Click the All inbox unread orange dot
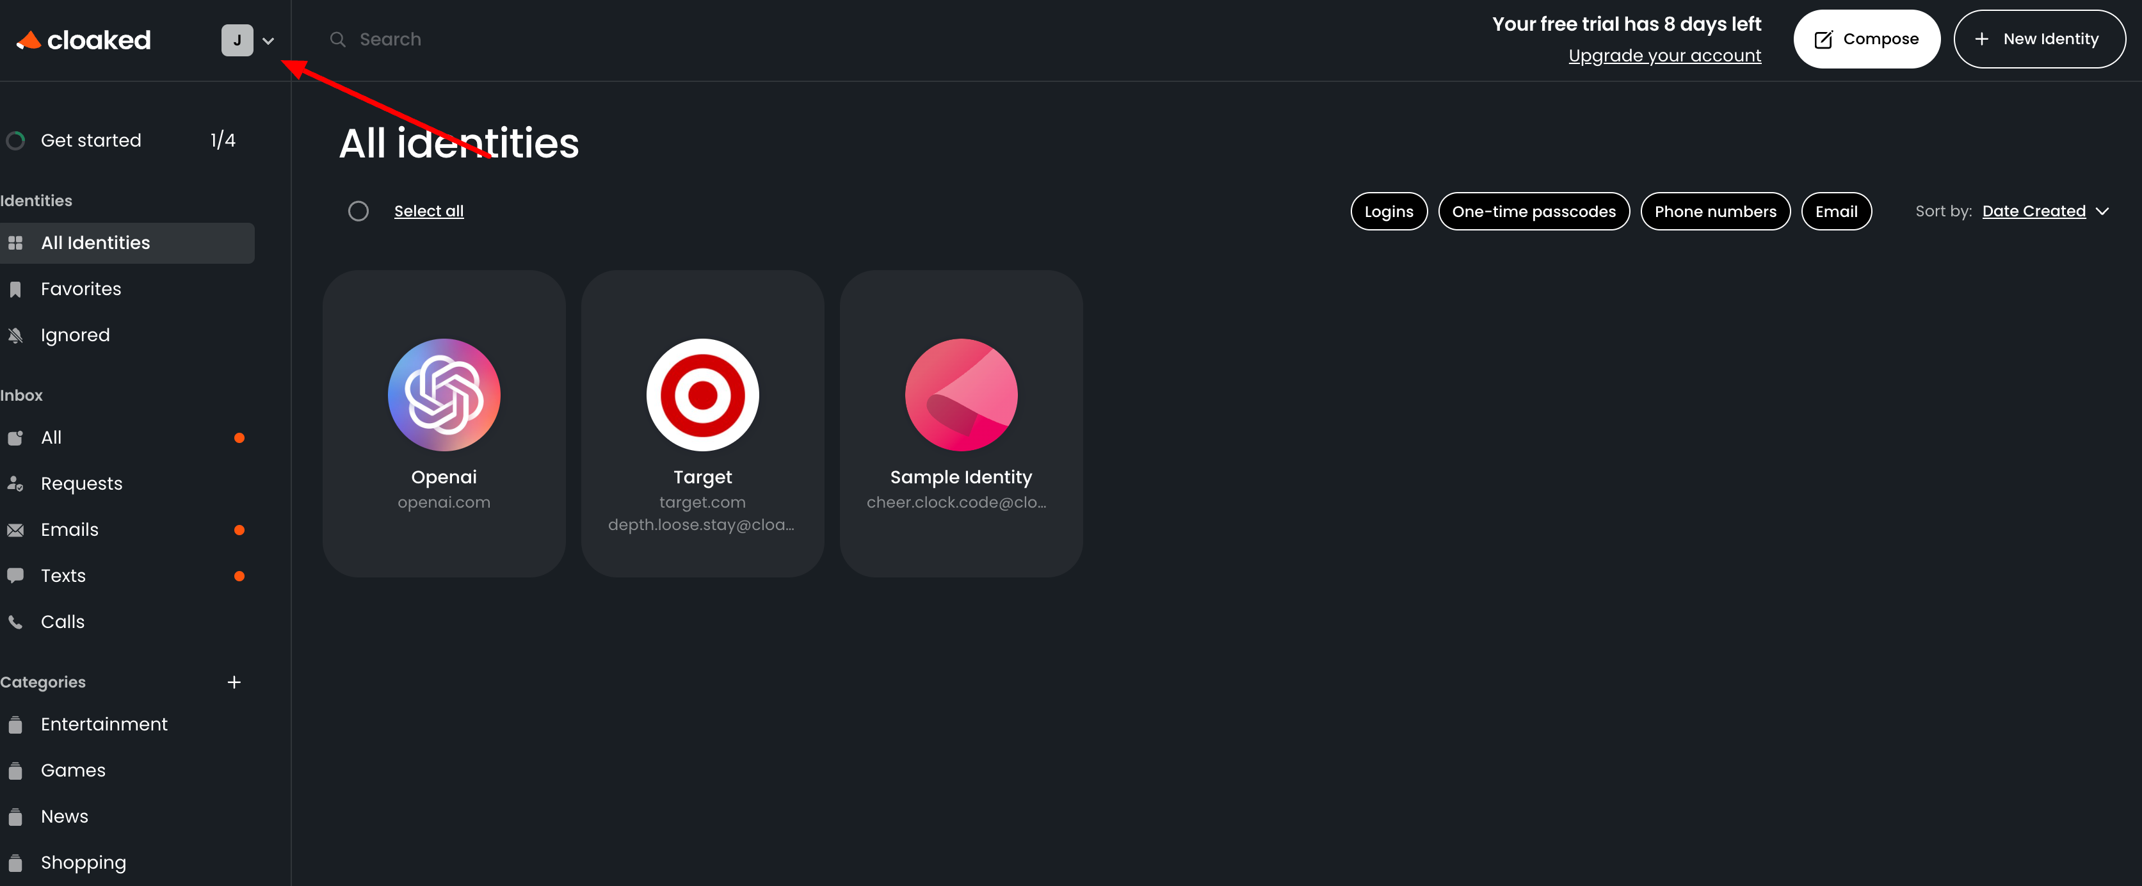This screenshot has width=2142, height=886. coord(239,438)
